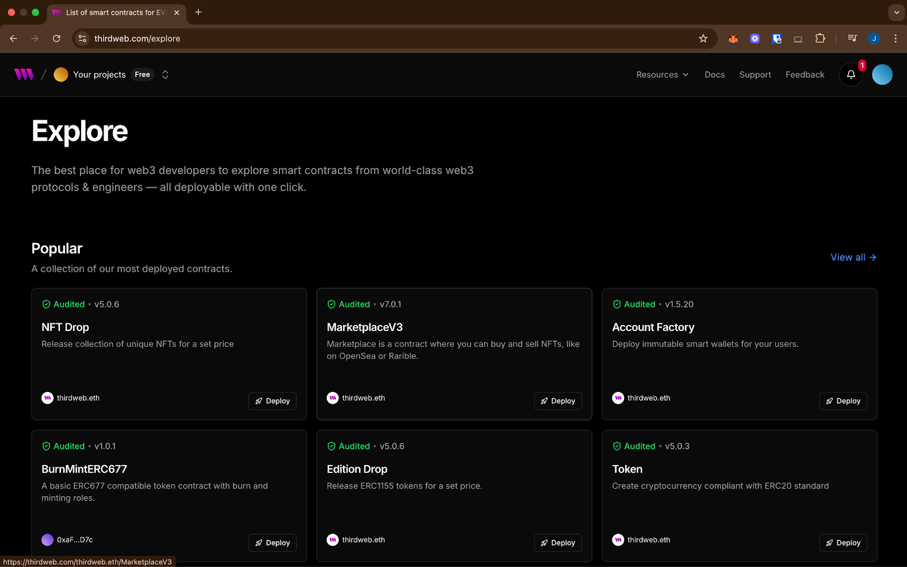The height and width of the screenshot is (567, 907).
Task: Open the Resources dropdown
Action: [662, 74]
